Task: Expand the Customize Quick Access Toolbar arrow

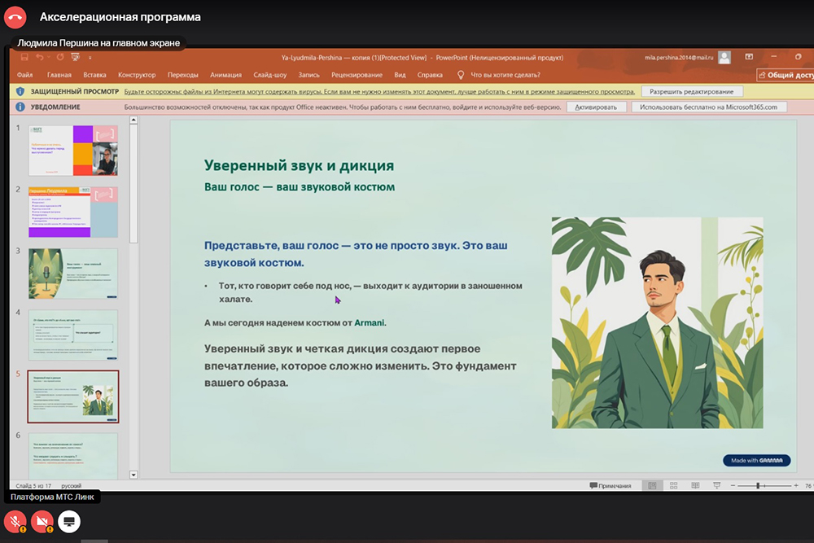Action: point(90,57)
